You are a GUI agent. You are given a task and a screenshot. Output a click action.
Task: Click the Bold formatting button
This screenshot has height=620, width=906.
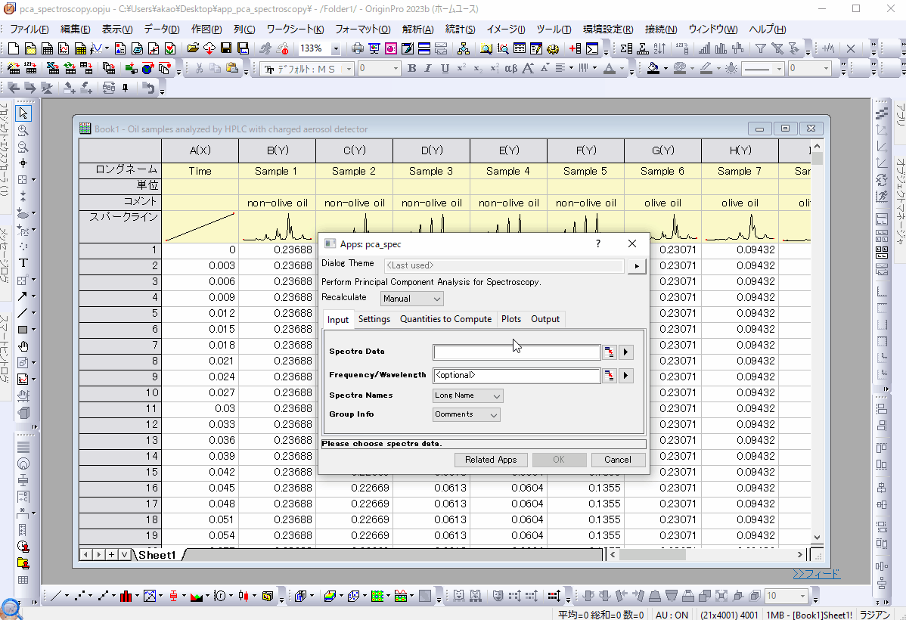412,68
